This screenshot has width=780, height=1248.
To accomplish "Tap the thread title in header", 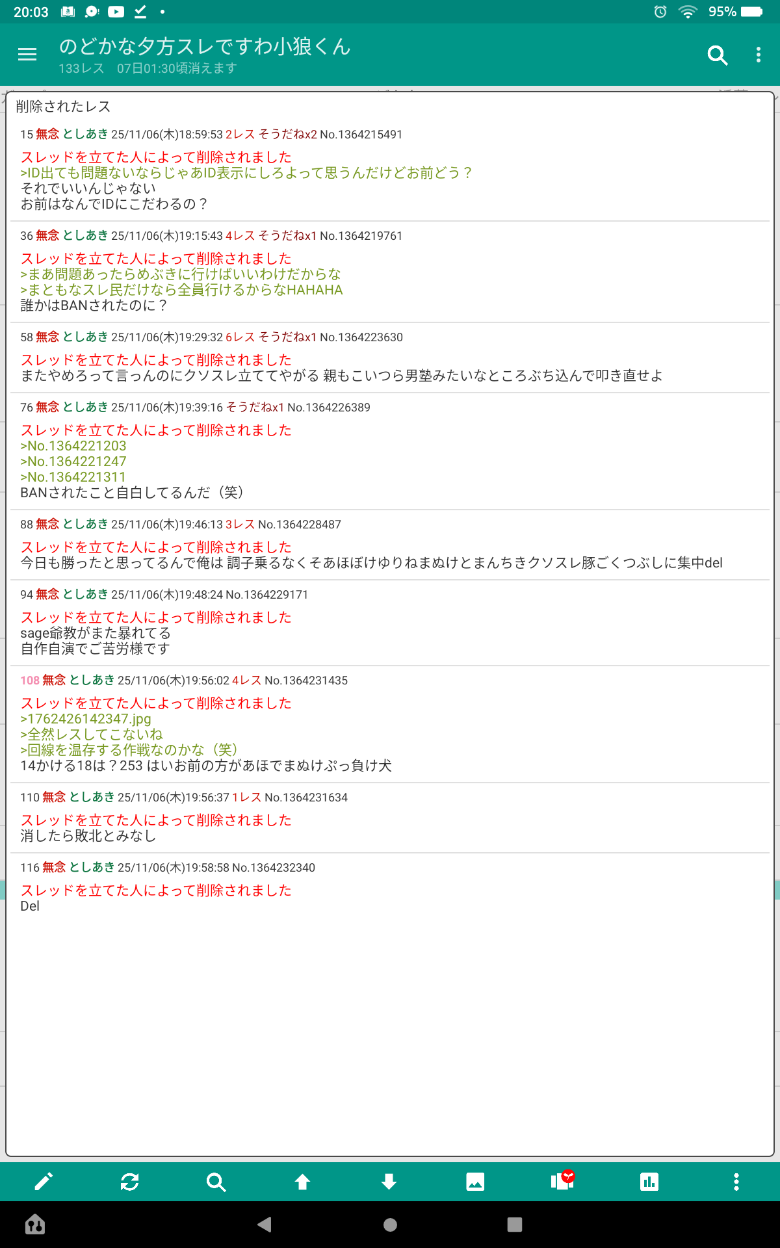I will point(205,46).
